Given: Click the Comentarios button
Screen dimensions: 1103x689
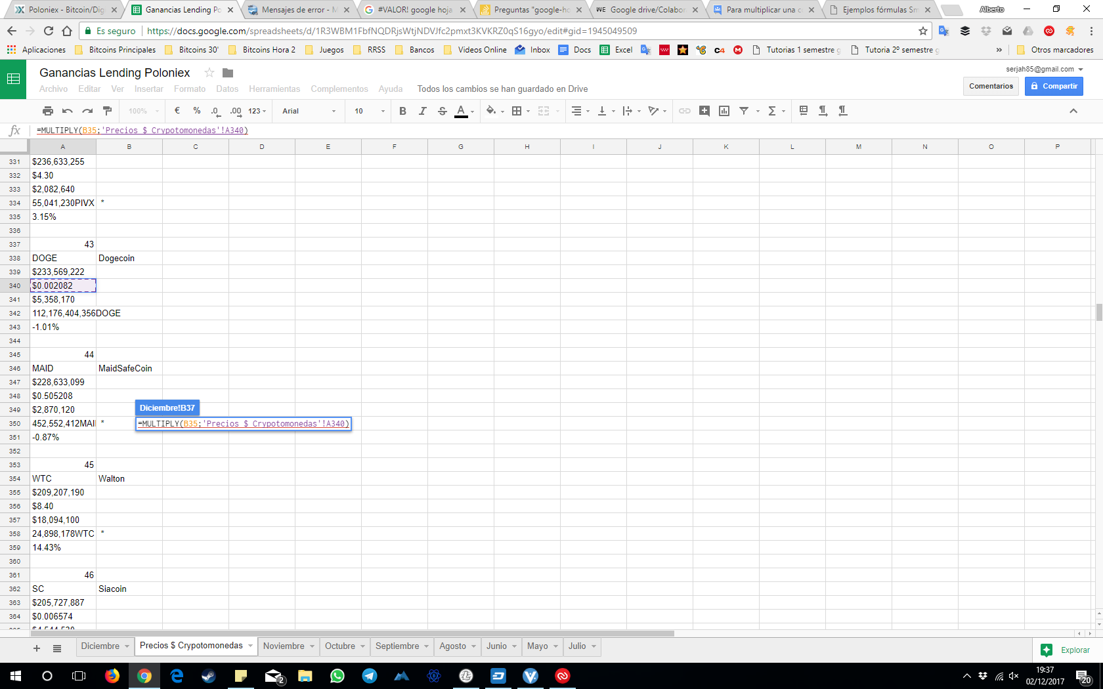Looking at the screenshot, I should 991,86.
